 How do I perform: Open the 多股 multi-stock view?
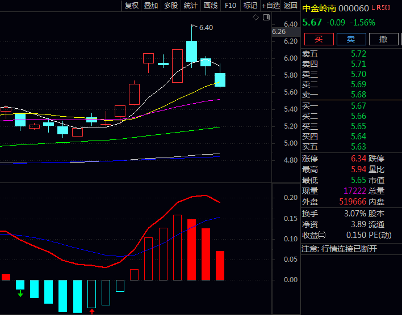point(170,6)
